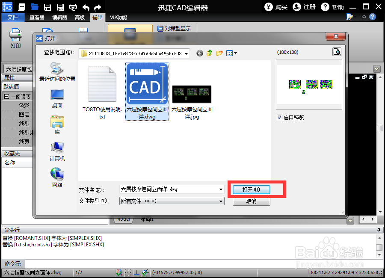The image size is (385, 278).
Task: Expand the 查找范围 folder dropdown
Action: pos(187,53)
